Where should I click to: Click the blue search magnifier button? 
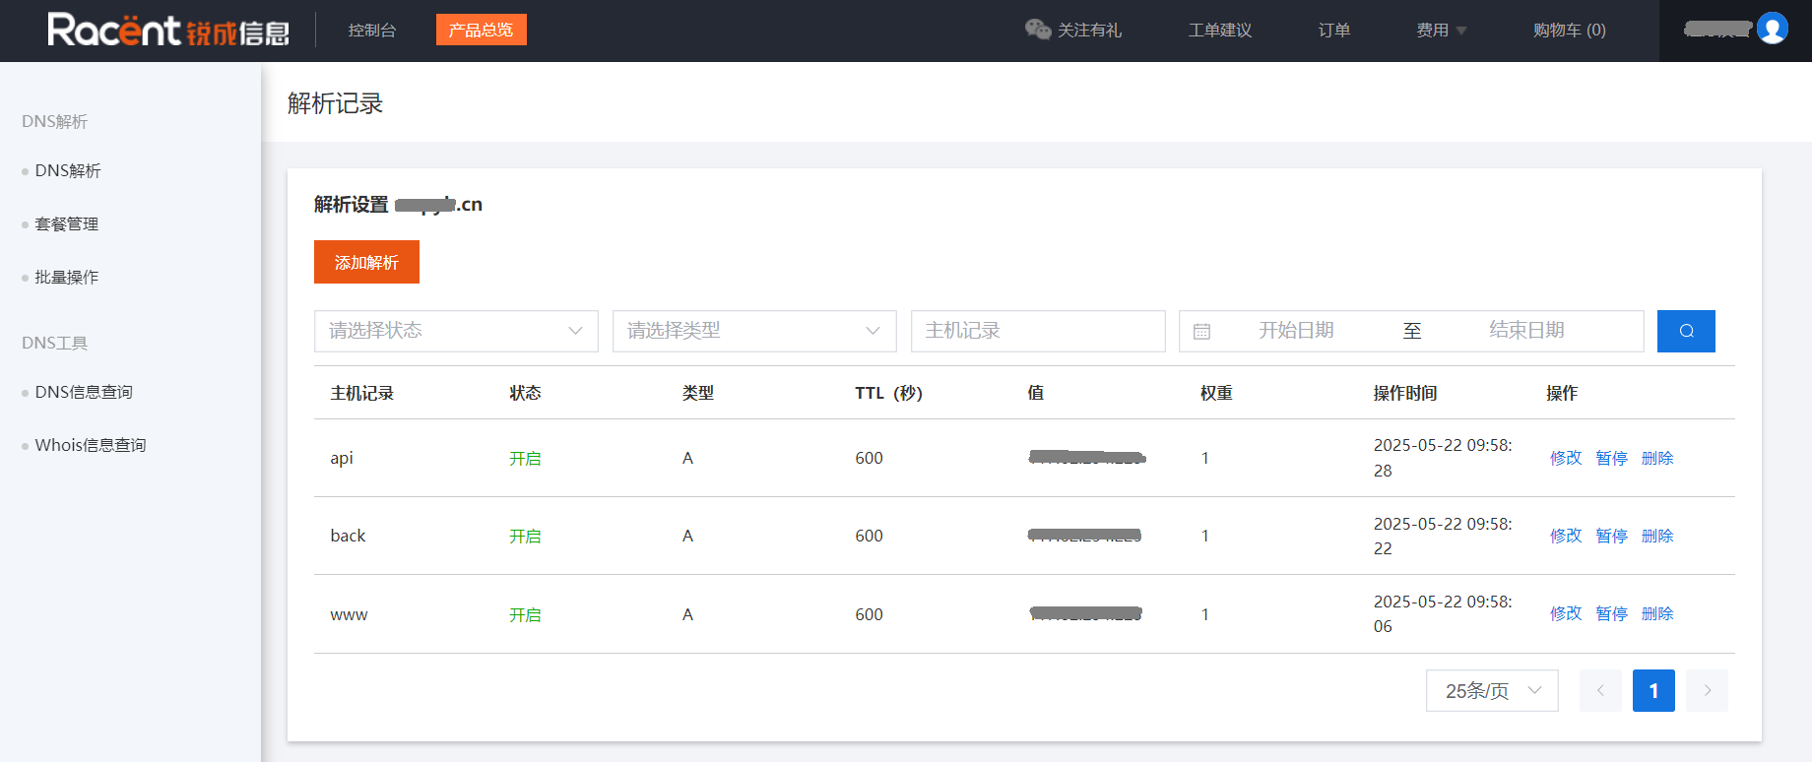(1686, 331)
